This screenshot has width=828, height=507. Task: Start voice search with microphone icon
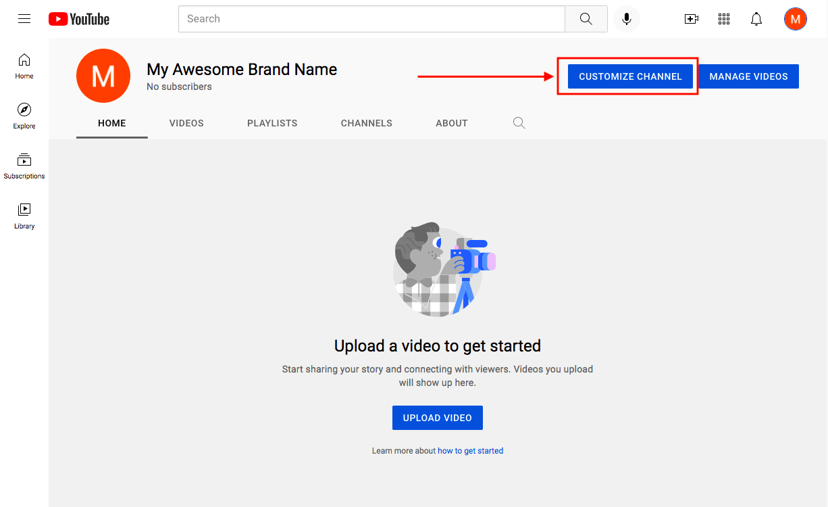click(627, 19)
